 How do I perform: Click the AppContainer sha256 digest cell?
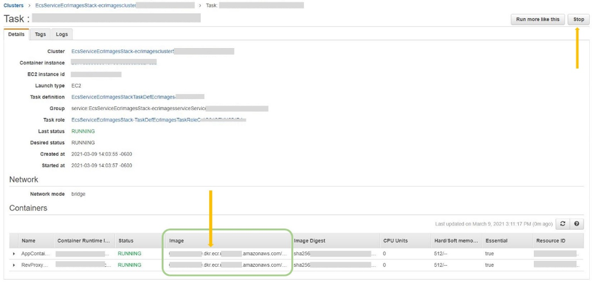[335, 253]
